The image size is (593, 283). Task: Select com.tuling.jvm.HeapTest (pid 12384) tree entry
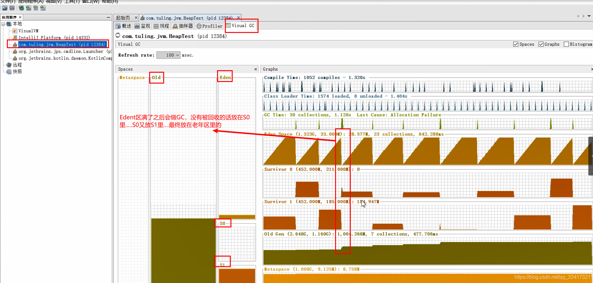62,44
